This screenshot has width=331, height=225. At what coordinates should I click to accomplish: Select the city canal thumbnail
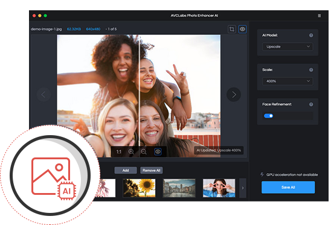pyautogui.click(x=179, y=188)
